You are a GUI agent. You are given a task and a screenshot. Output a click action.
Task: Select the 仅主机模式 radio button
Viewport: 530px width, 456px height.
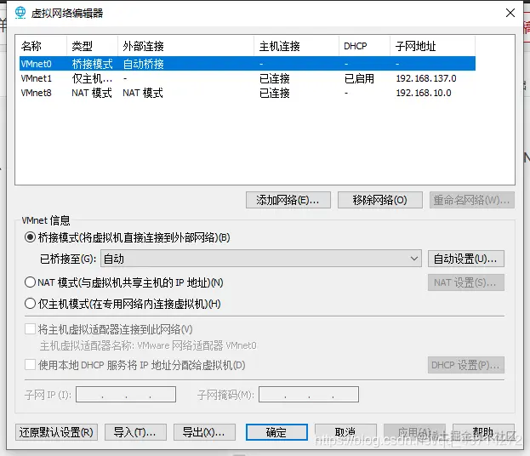tap(30, 304)
